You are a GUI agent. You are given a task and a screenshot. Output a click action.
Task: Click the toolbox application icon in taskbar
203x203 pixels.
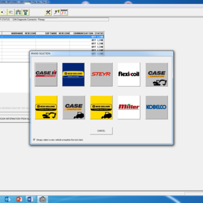click(43, 199)
